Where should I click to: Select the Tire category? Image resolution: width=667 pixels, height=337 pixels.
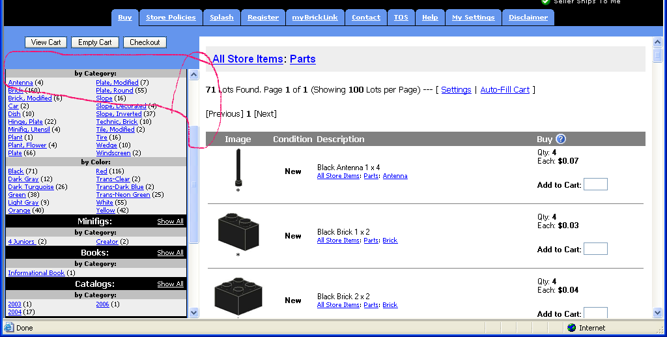click(x=102, y=138)
